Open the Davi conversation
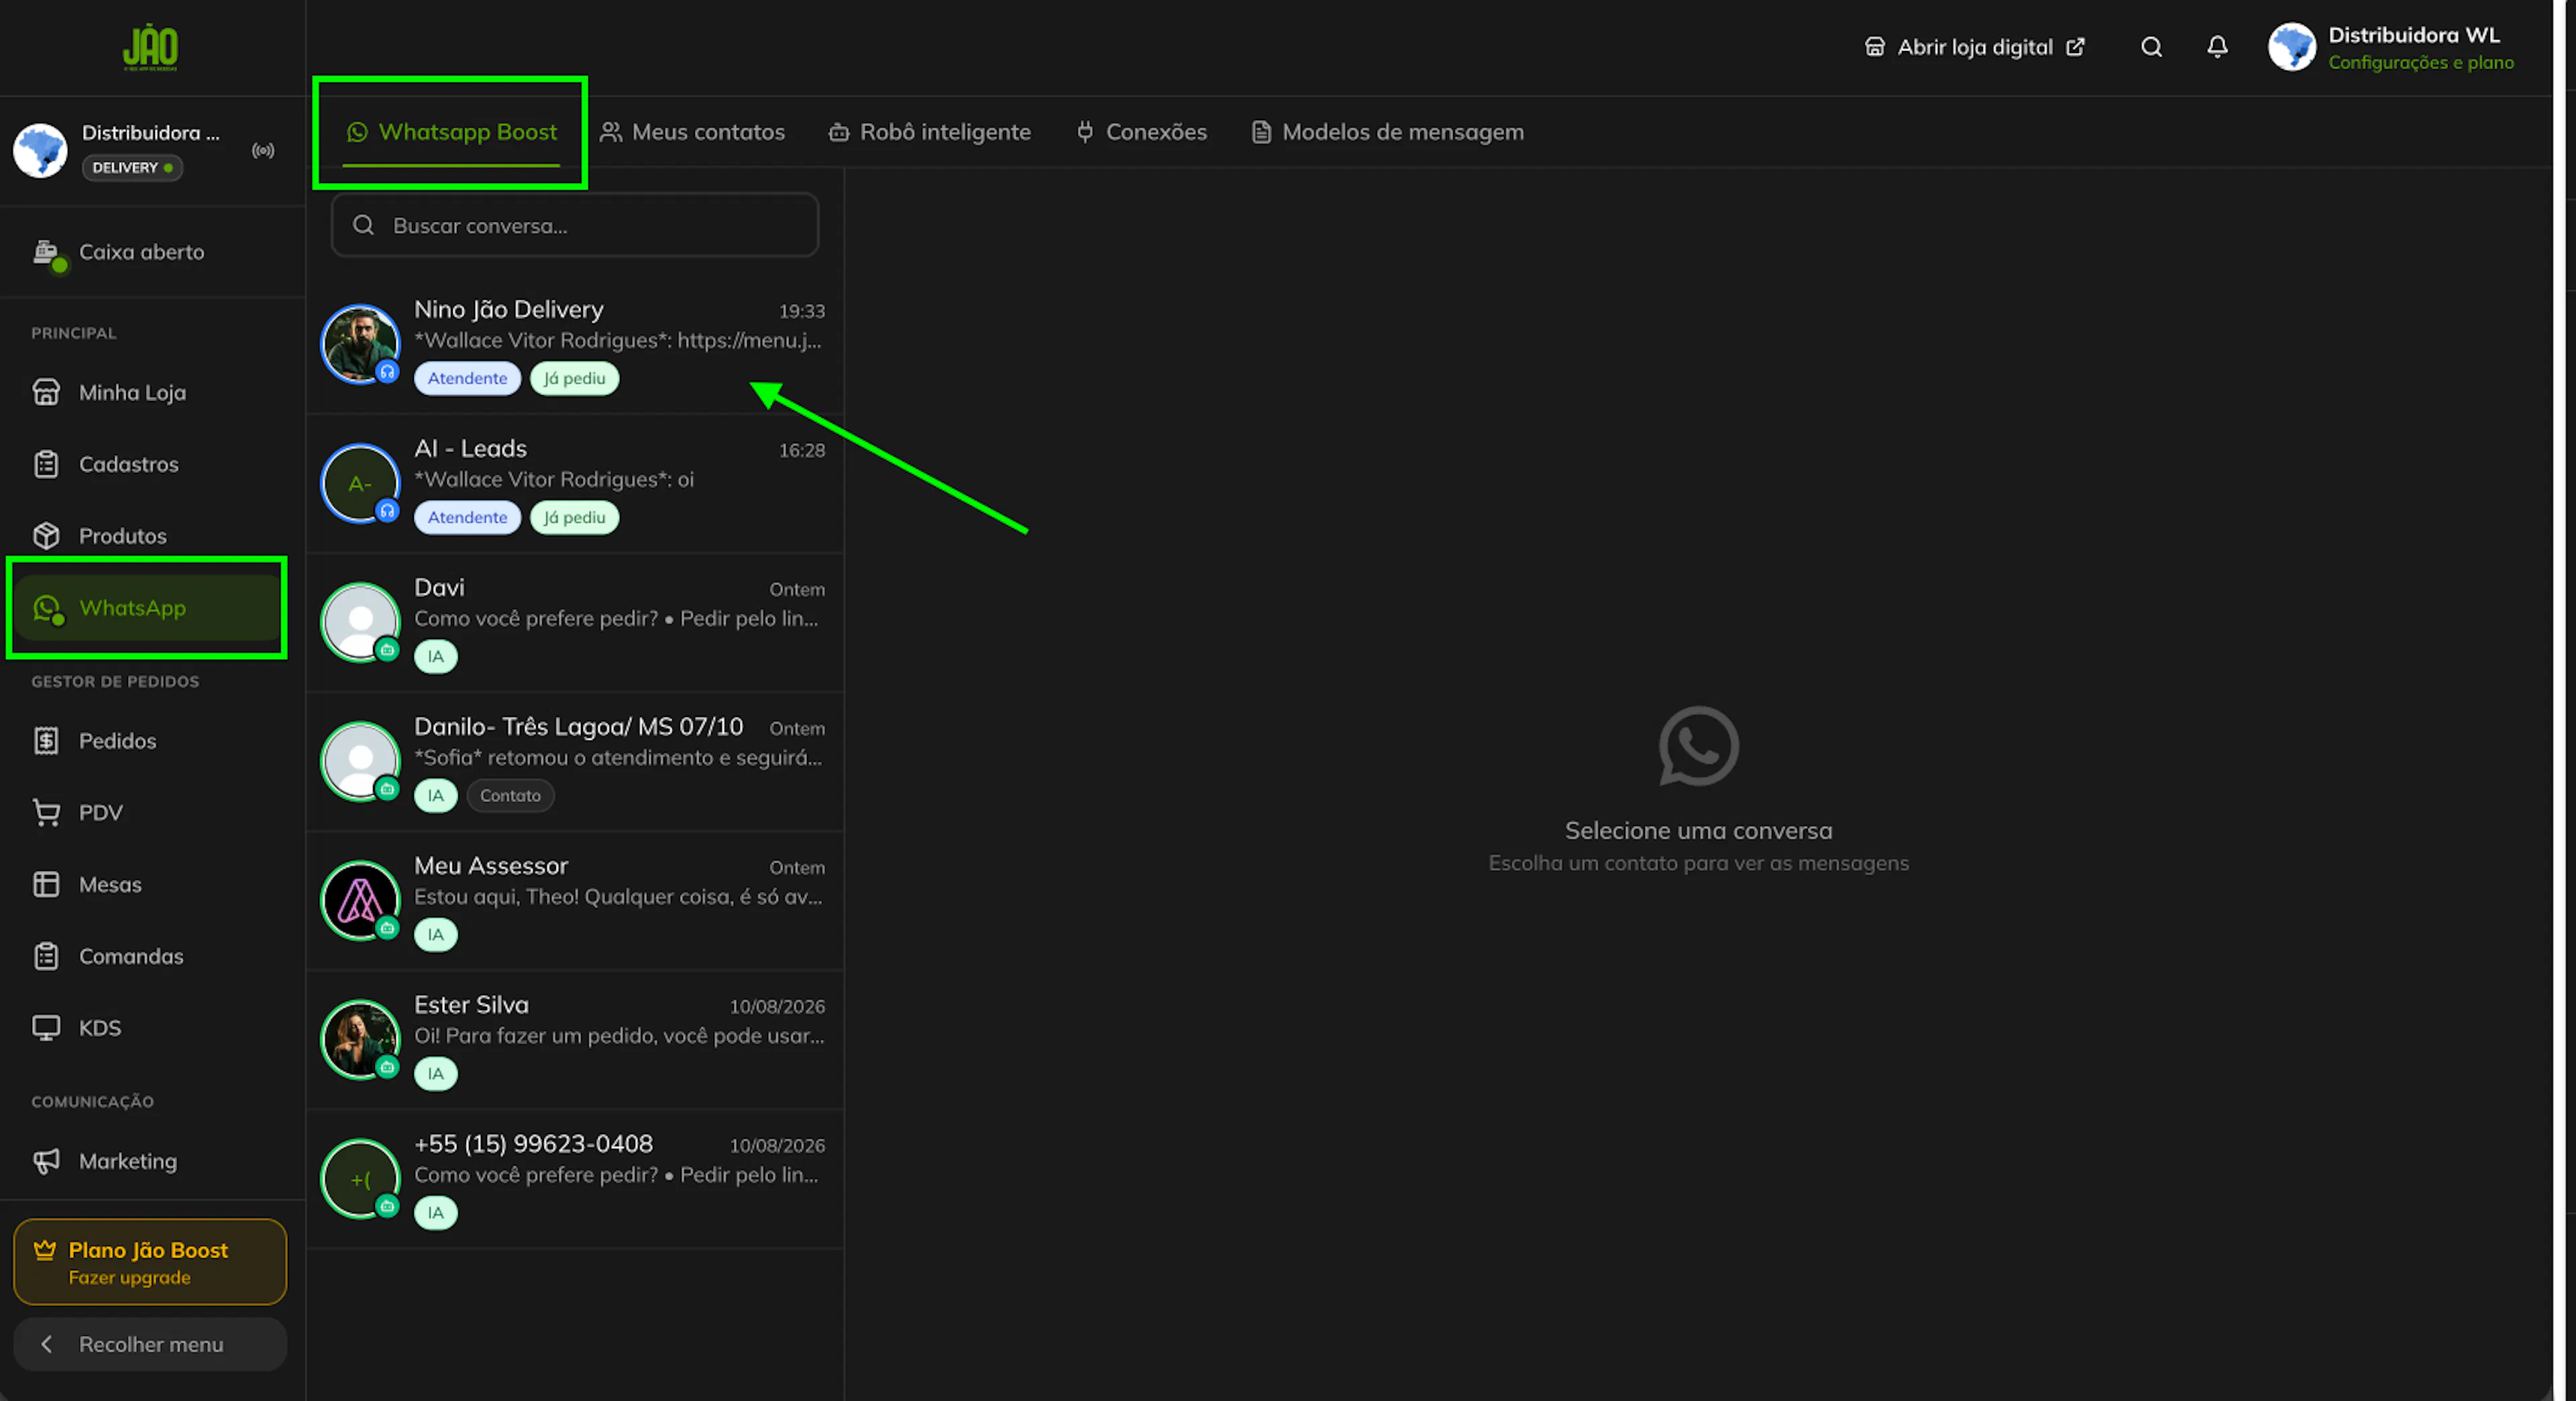 coord(575,623)
